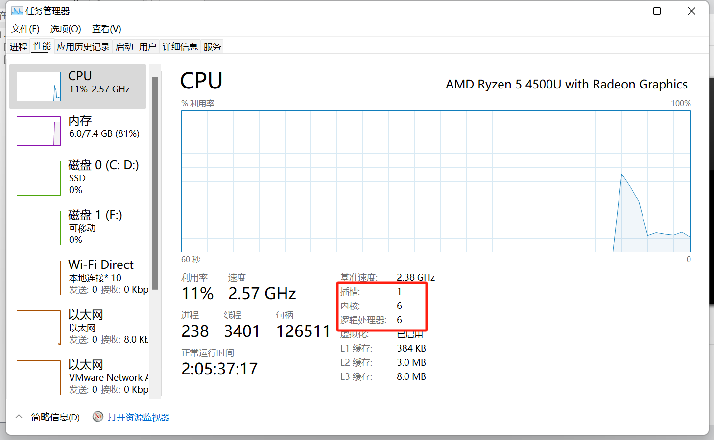Open the 选项(O) menu

[x=66, y=29]
